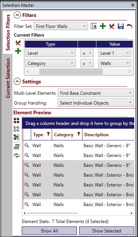Viewport: 138px width, 237px height.
Task: Zoom to first Generic - 8" wall magnifier
Action: click(27, 146)
